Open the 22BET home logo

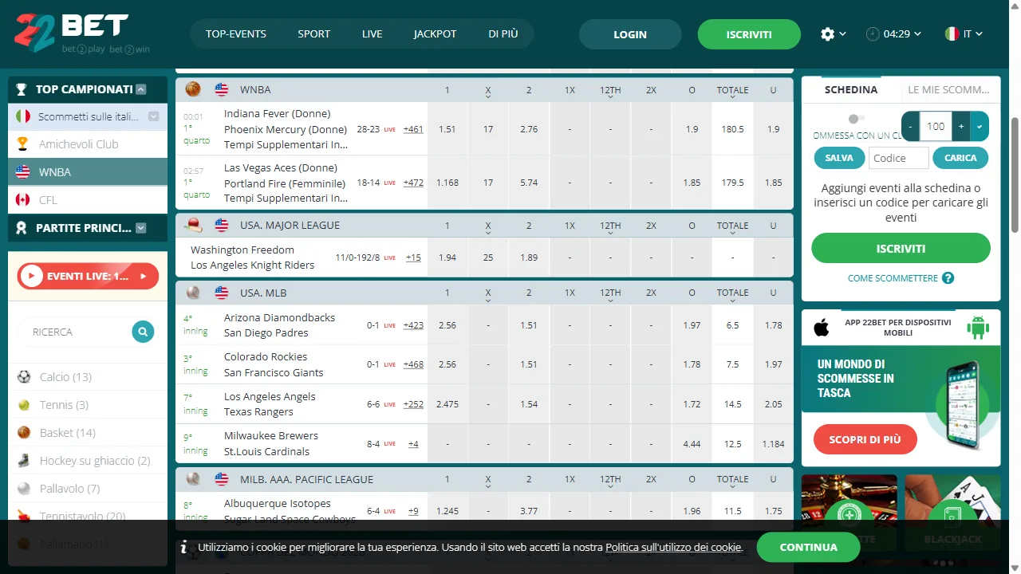(x=82, y=33)
